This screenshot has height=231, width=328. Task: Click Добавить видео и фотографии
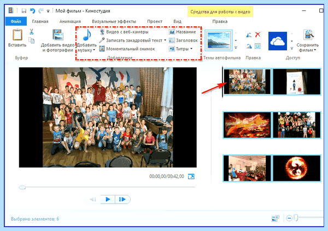[57, 41]
